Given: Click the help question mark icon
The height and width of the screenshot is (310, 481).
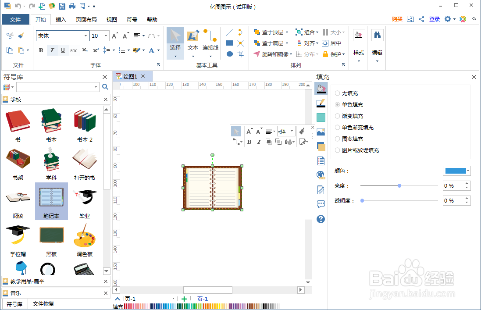Looking at the screenshot, I should (x=321, y=219).
